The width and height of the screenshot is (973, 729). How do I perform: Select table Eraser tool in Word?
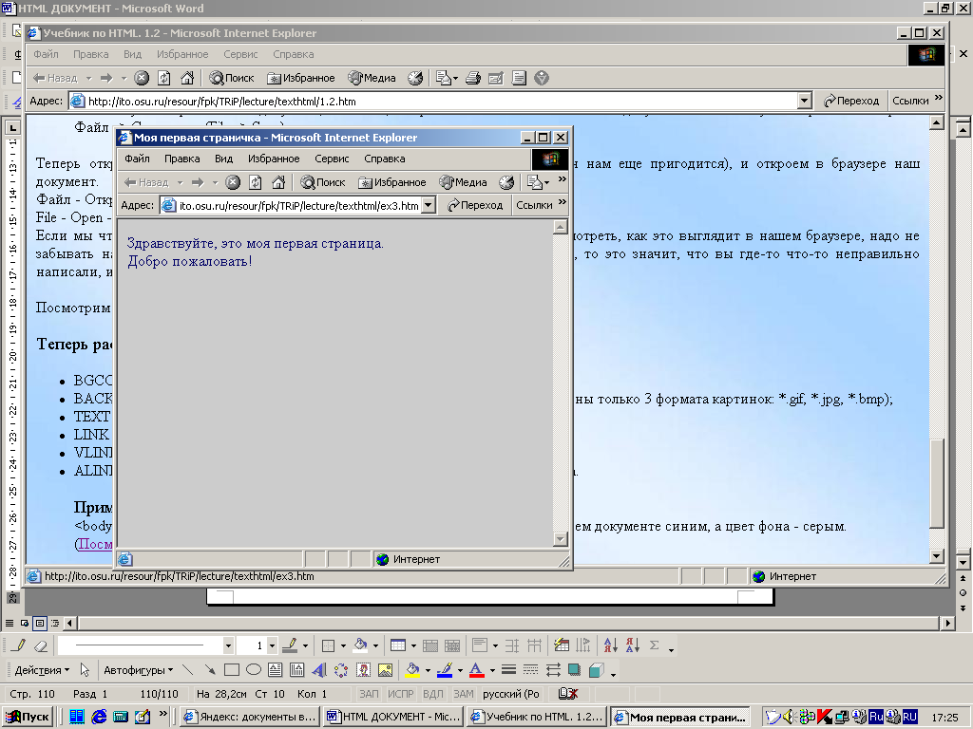pyautogui.click(x=41, y=645)
